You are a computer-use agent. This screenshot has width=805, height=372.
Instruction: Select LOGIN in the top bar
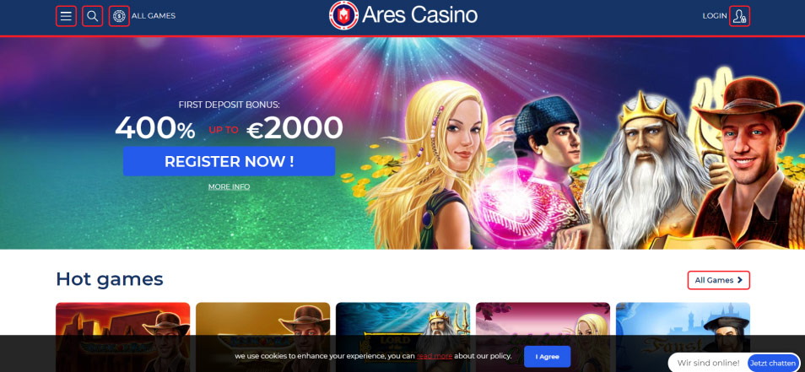coord(715,16)
